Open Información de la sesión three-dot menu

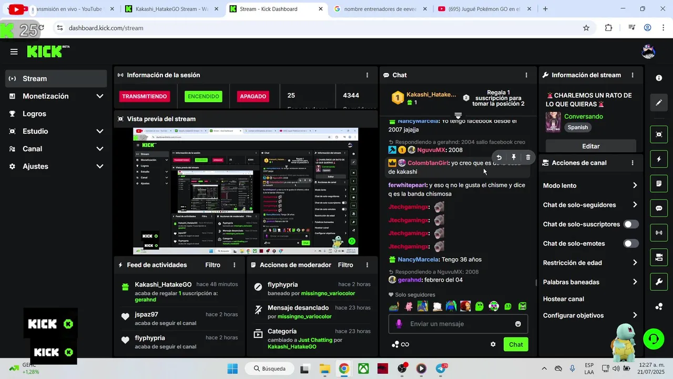click(x=367, y=75)
